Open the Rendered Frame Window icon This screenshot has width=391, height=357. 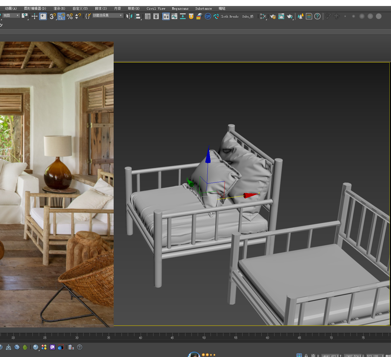(x=281, y=16)
